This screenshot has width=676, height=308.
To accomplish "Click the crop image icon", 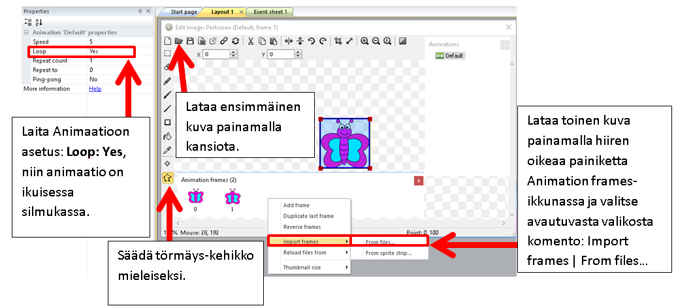I will point(338,40).
